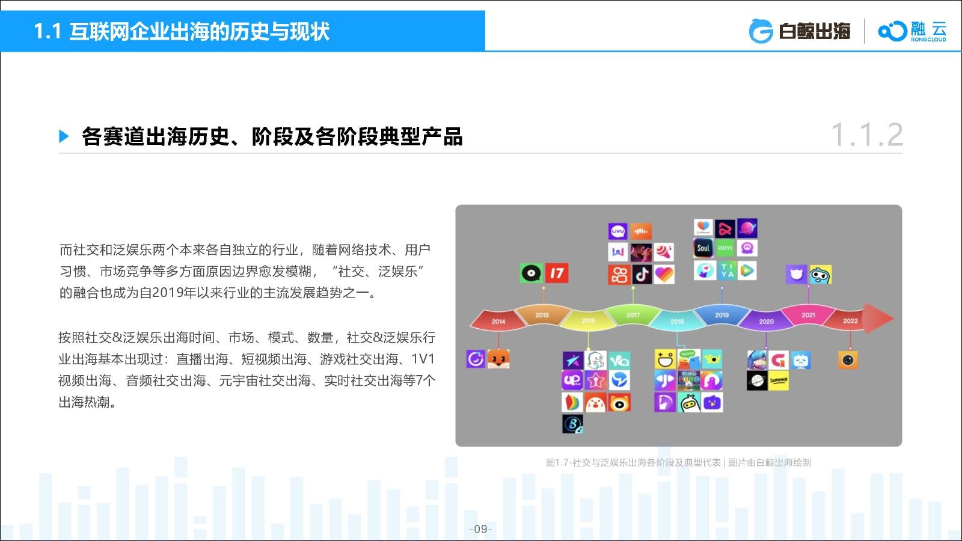
Task: Click the orange camera lens icon under 2022
Action: point(848,359)
